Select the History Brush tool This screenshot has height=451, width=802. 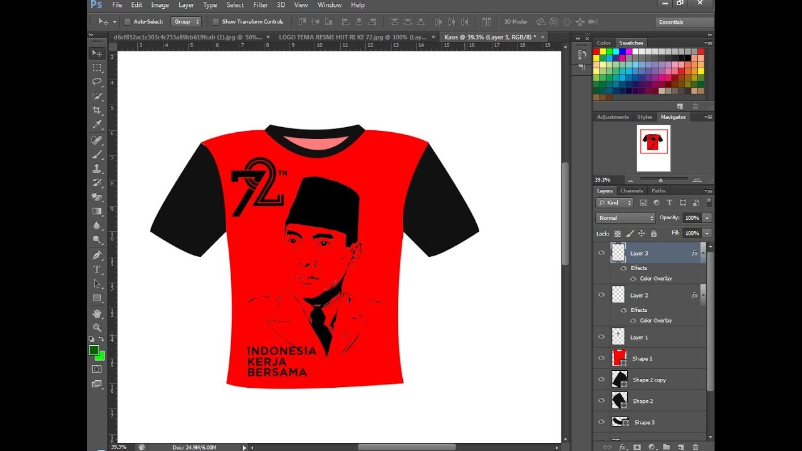coord(96,183)
